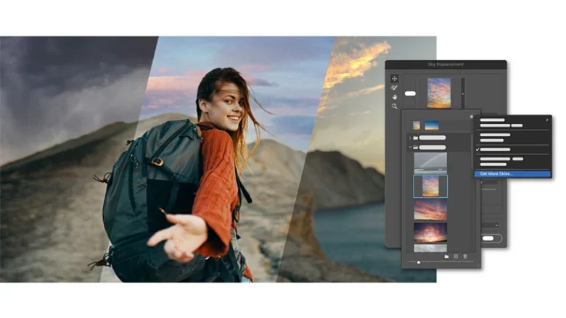Select the Hand tool in Sky Replacement
The height and width of the screenshot is (318, 566).
pyautogui.click(x=394, y=97)
